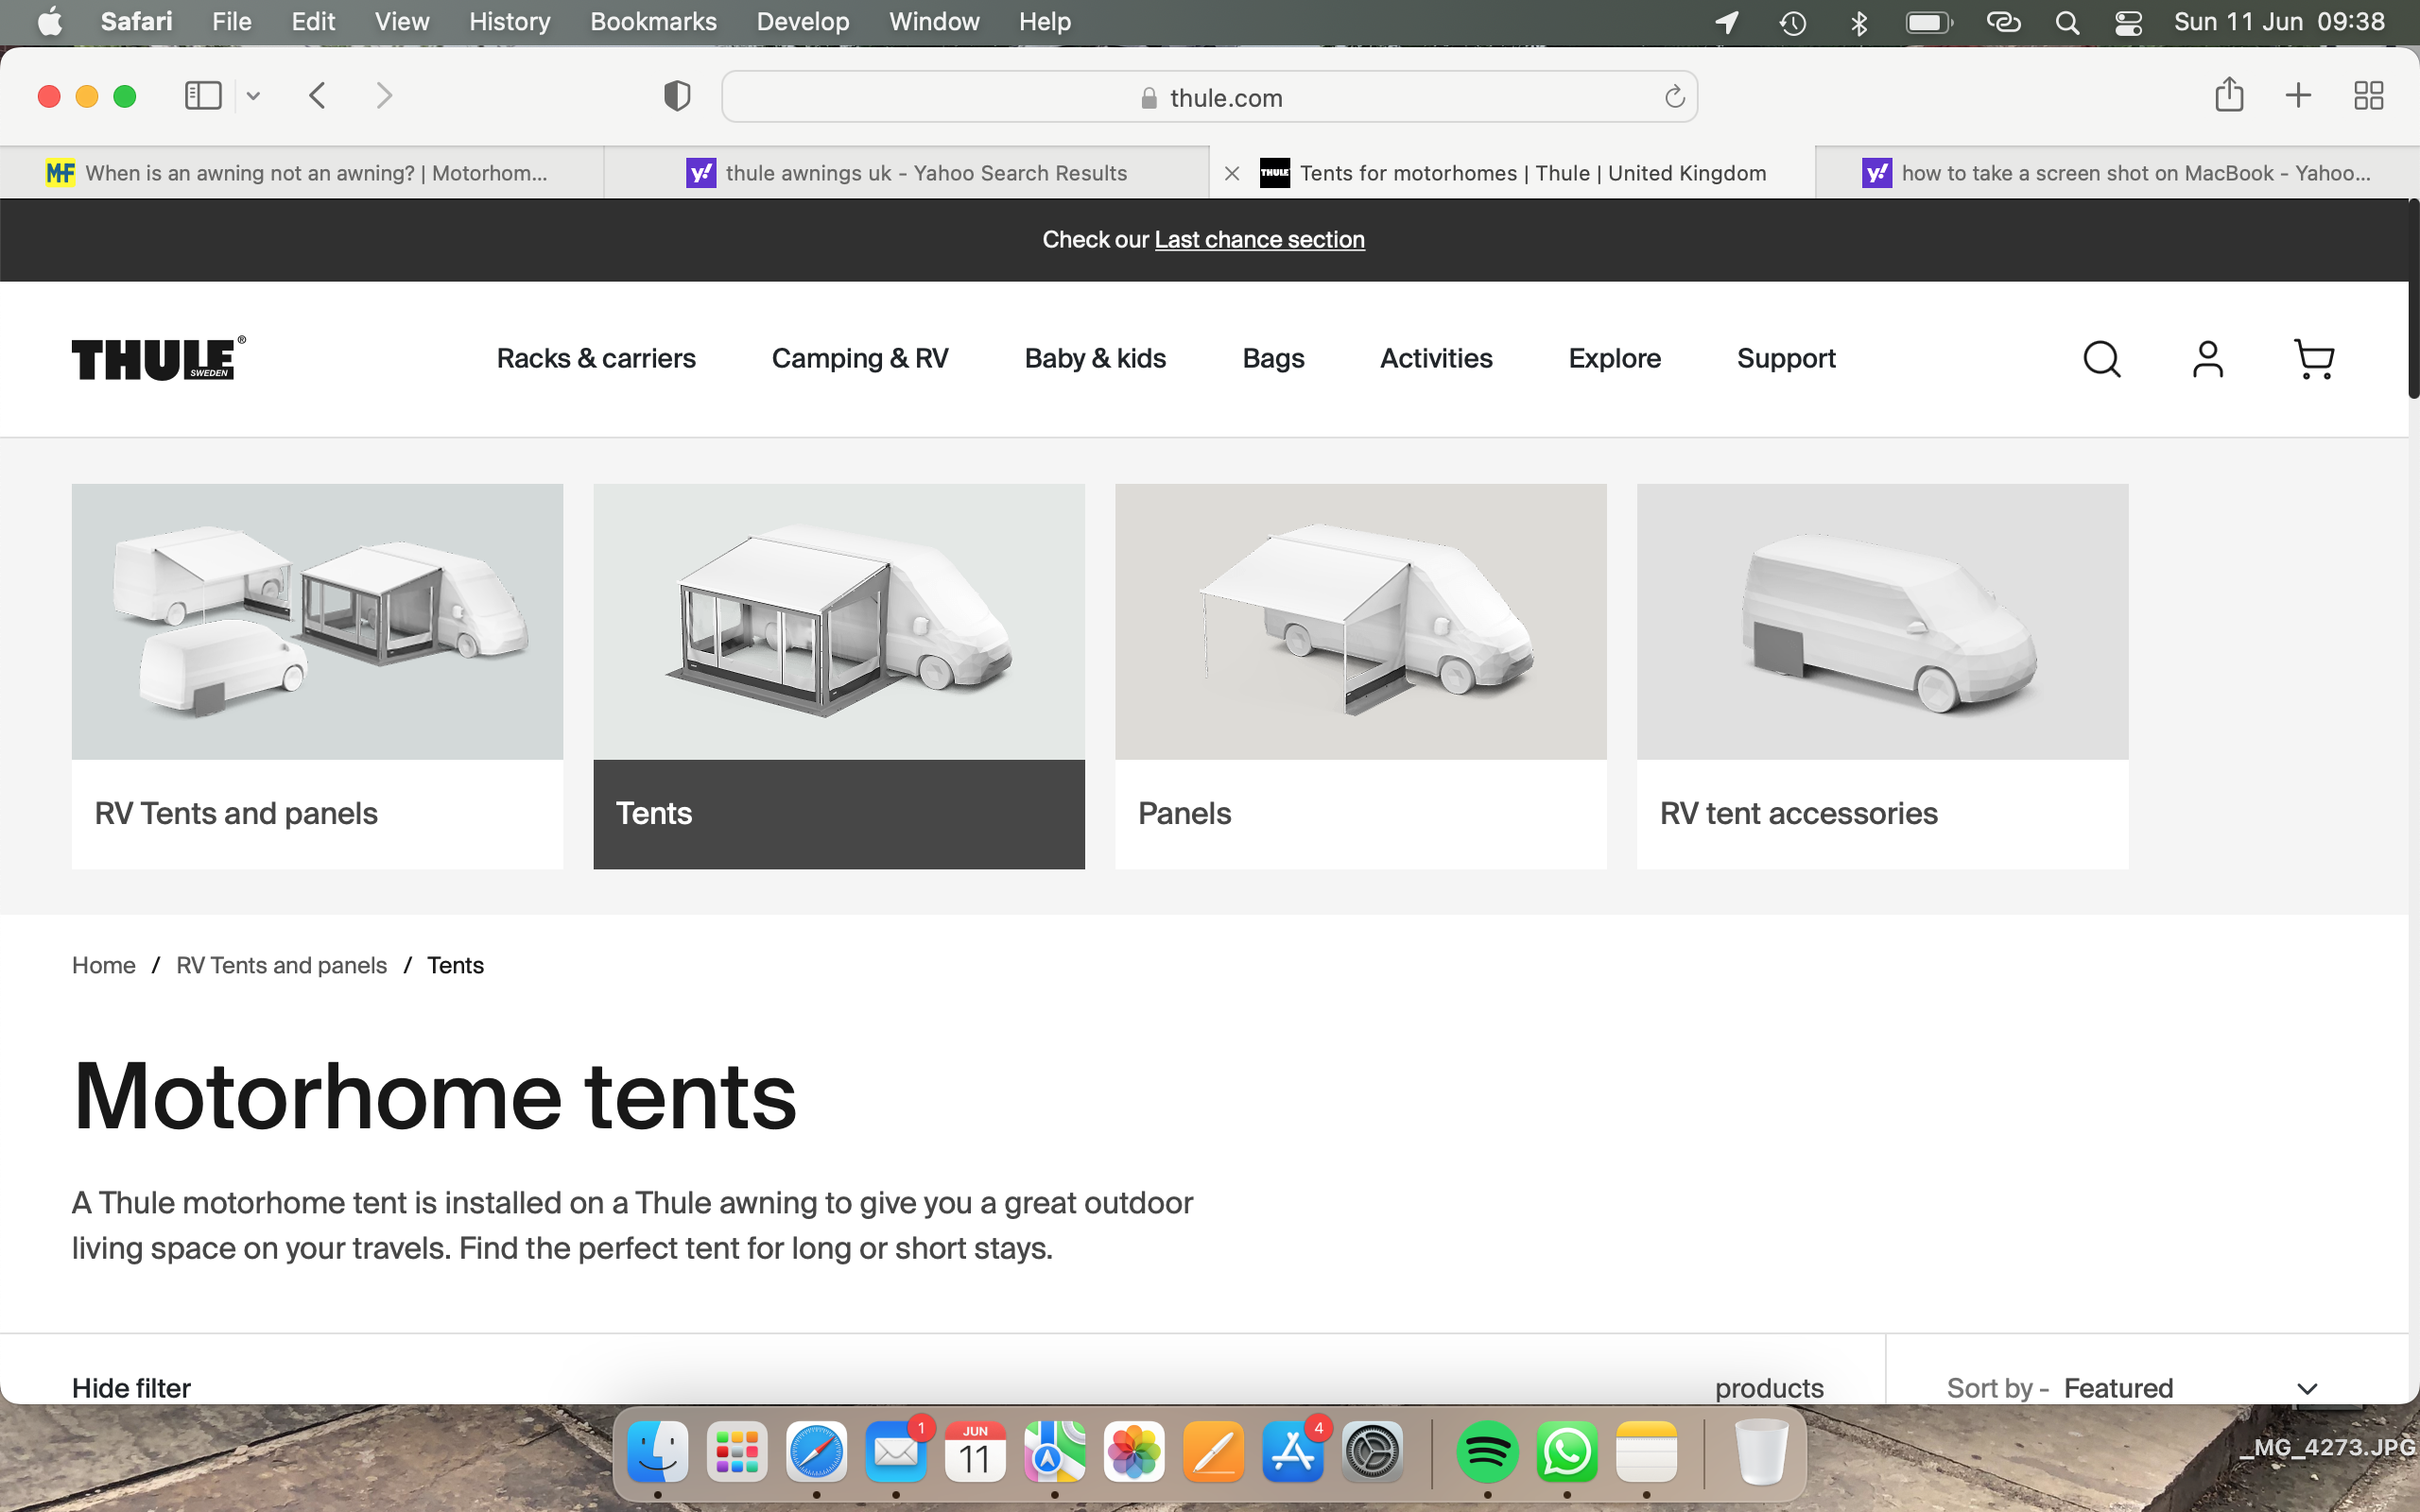2420x1512 pixels.
Task: Go forward with Safari forward arrow
Action: pos(384,96)
